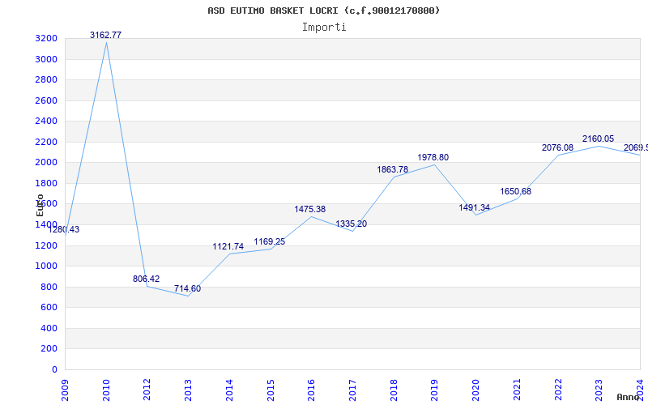Click the 1863.78 data label
Screen dimensions: 648x405
click(393, 169)
